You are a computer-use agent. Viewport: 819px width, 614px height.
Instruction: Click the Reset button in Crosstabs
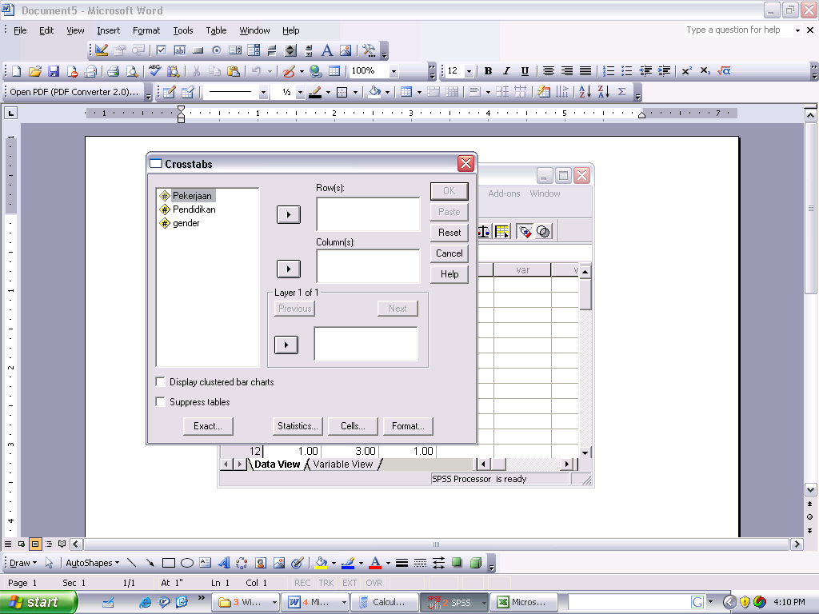pyautogui.click(x=449, y=233)
